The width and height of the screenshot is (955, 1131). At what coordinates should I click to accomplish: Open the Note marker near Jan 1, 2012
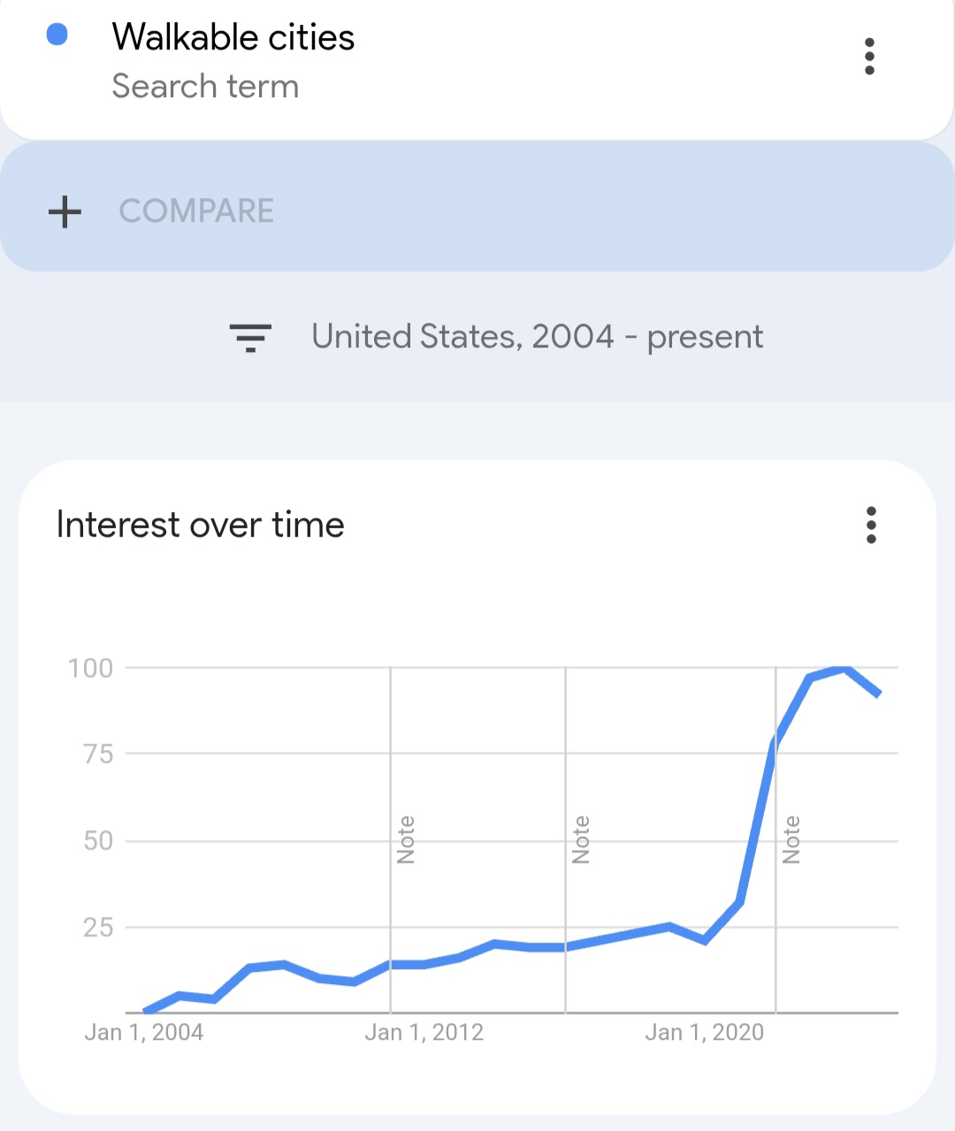tap(406, 840)
